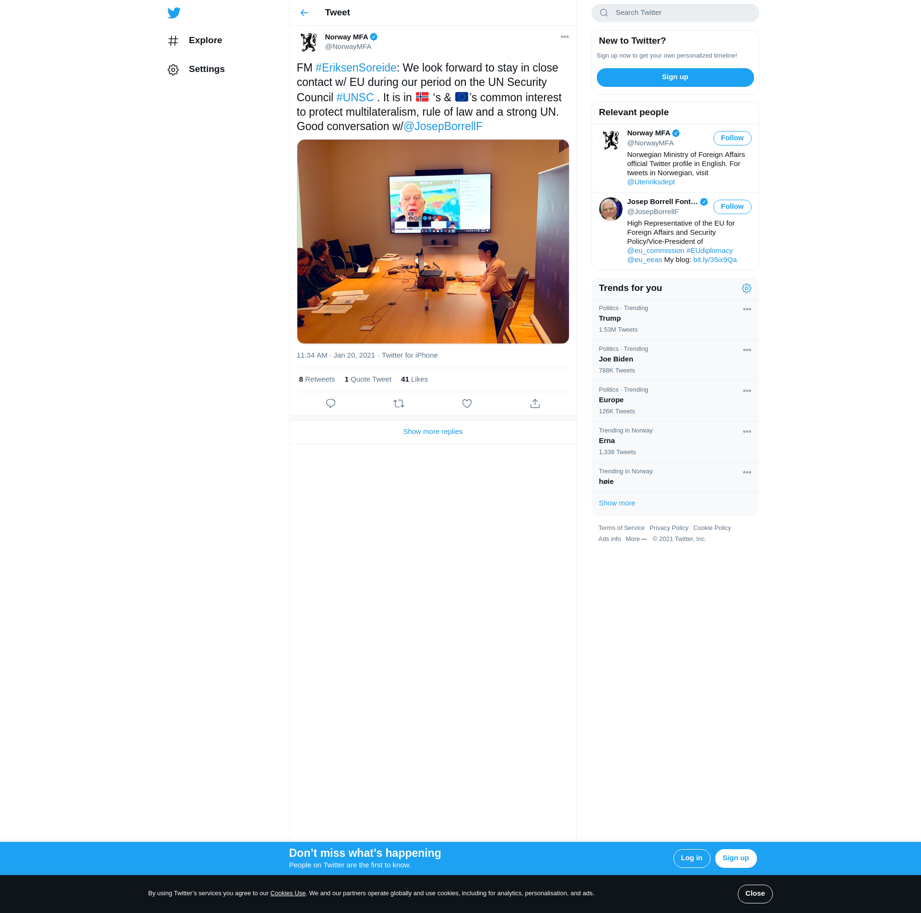Like the tweet with the heart icon
This screenshot has width=921, height=913.
(467, 404)
